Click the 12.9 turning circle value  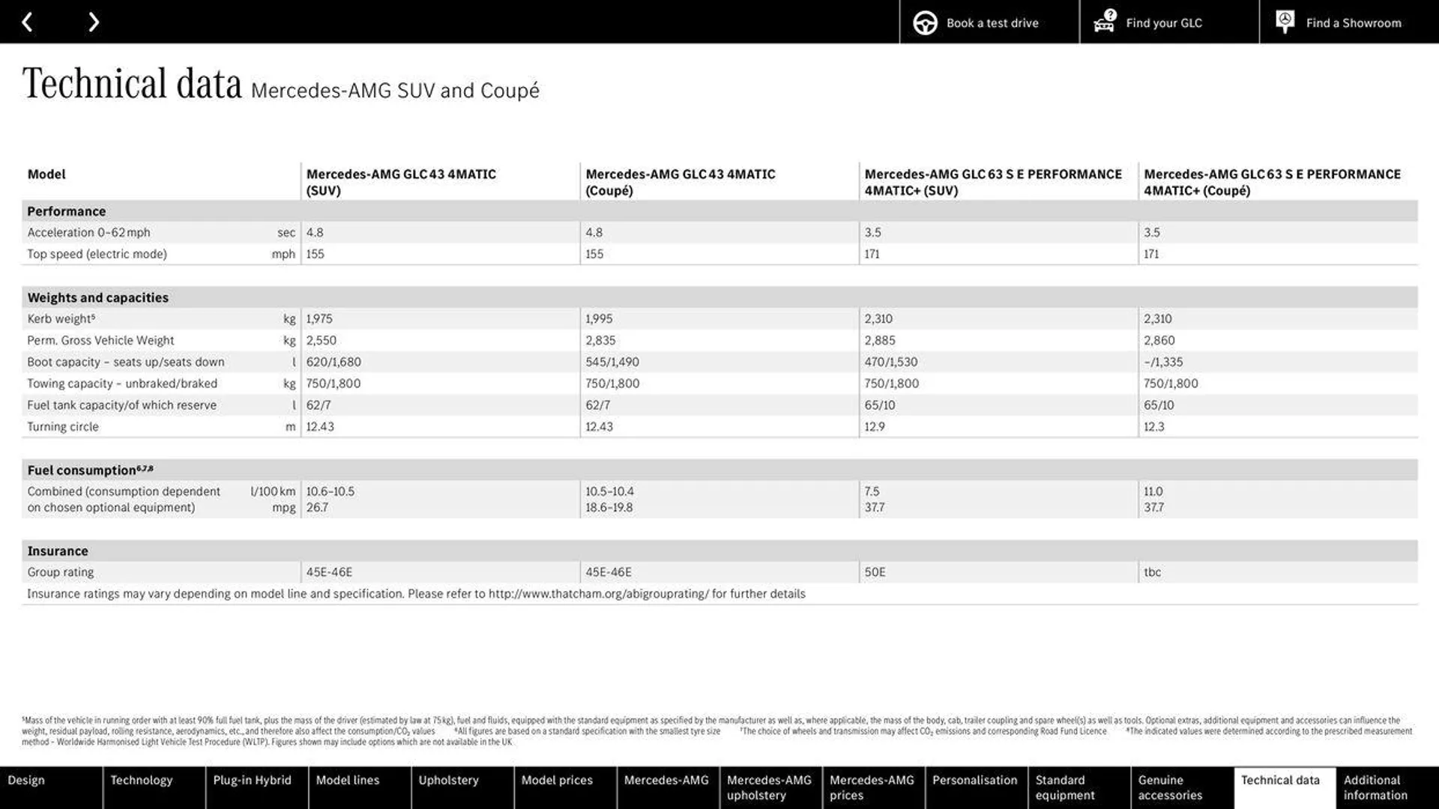pyautogui.click(x=875, y=426)
